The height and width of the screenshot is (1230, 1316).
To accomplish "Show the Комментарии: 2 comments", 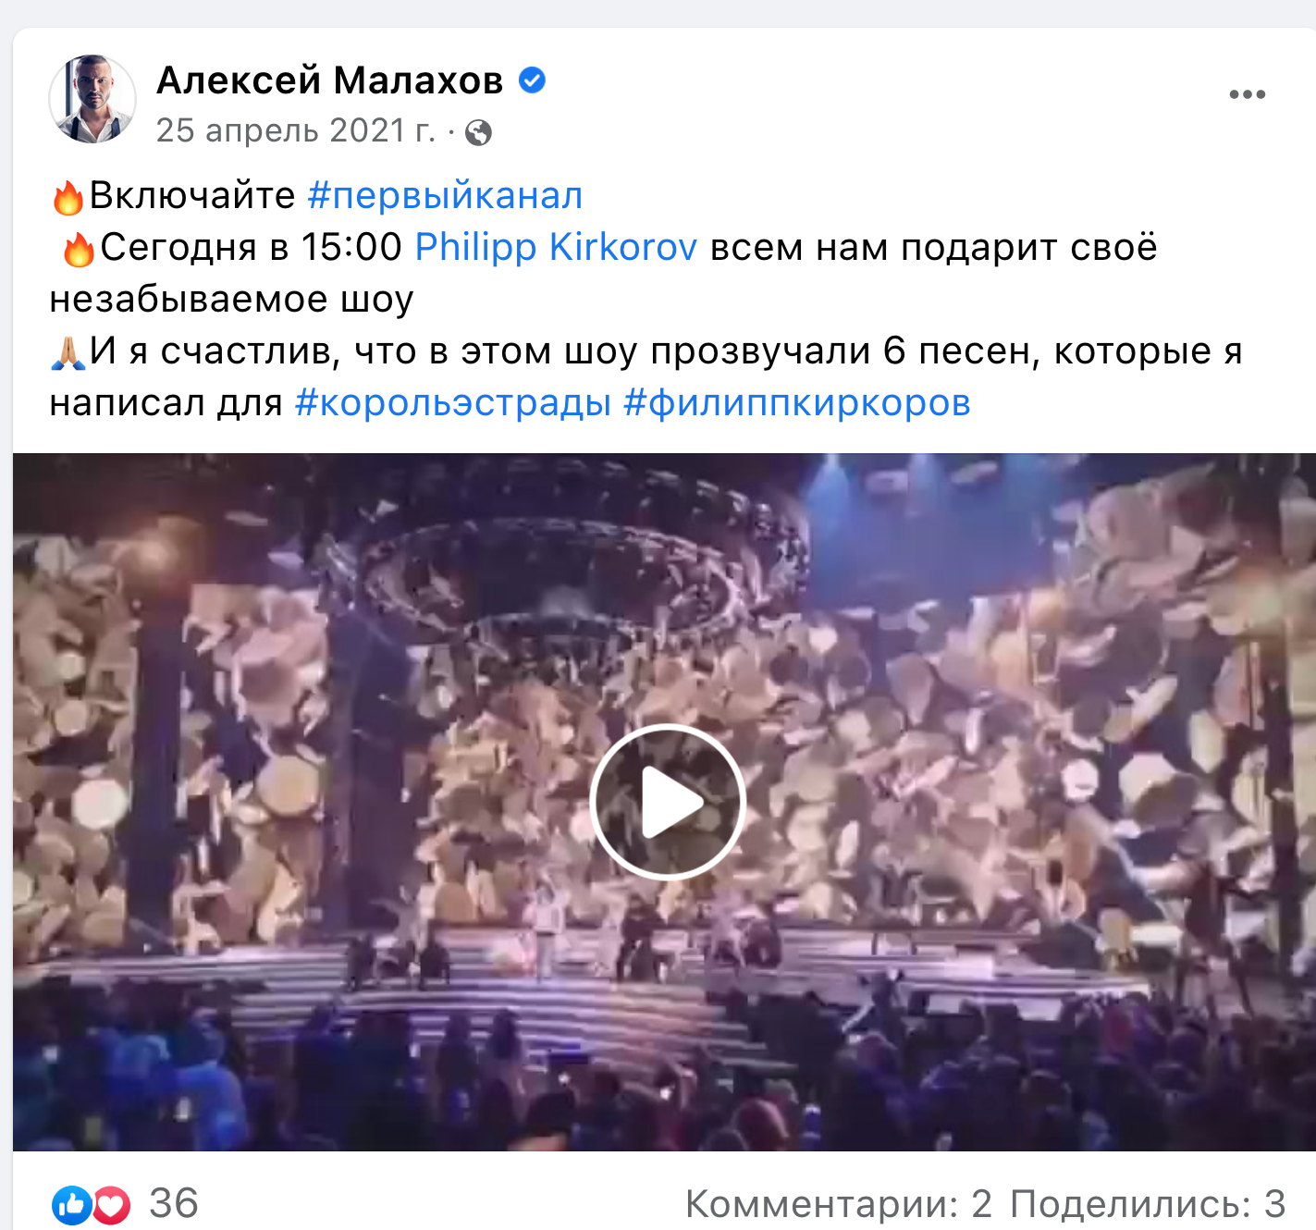I will 838,1204.
